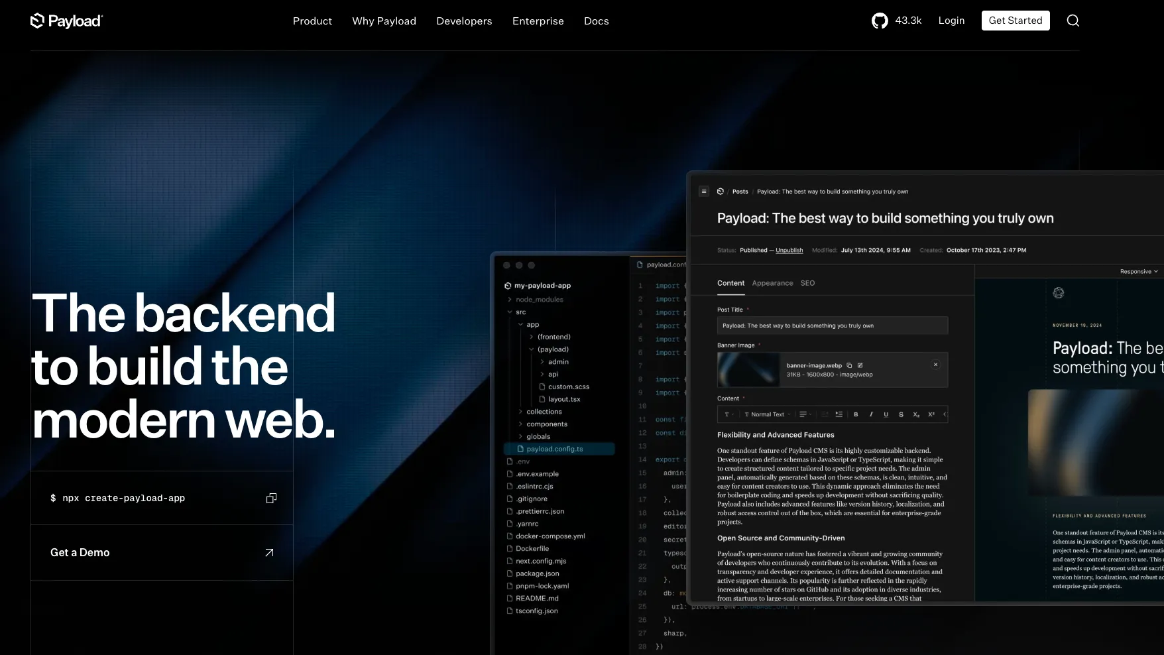Click the 43.3k GitHub stars count
1164x655 pixels.
[908, 21]
